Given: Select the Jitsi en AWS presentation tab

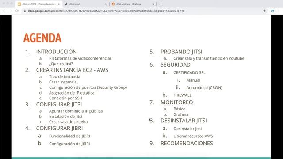Looking at the screenshot, I should pyautogui.click(x=39, y=4).
